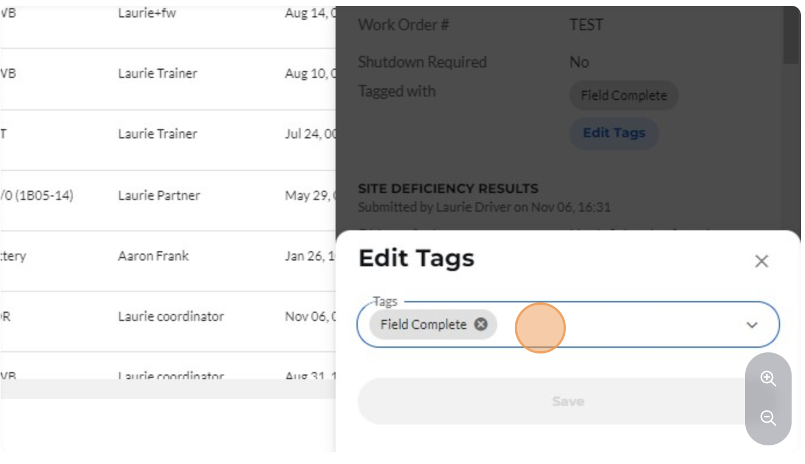Expand the Tags dropdown arrow

point(752,325)
